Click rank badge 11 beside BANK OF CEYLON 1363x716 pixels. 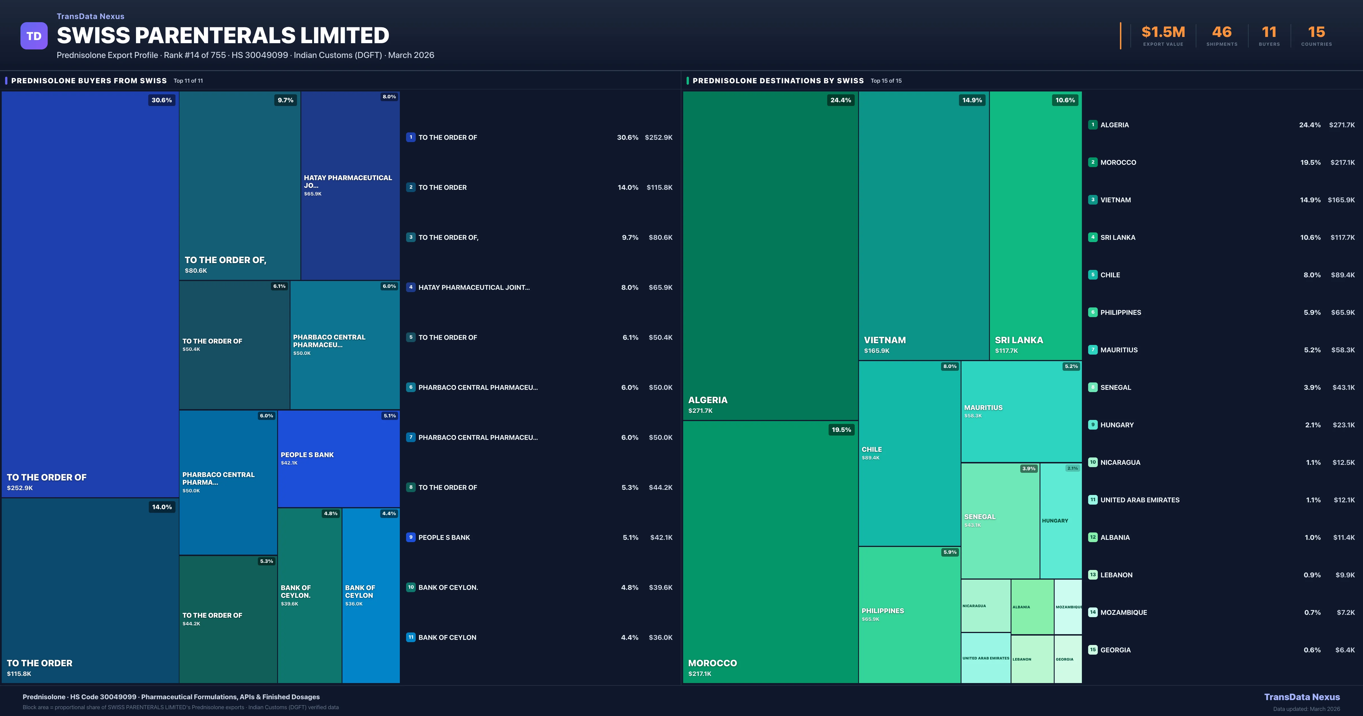[x=411, y=637]
